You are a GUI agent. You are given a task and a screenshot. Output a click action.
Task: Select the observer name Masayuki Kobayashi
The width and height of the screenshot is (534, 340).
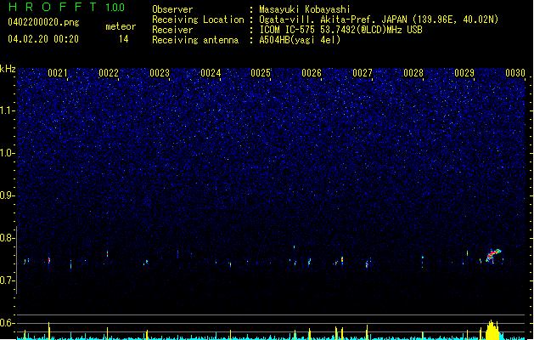(305, 9)
